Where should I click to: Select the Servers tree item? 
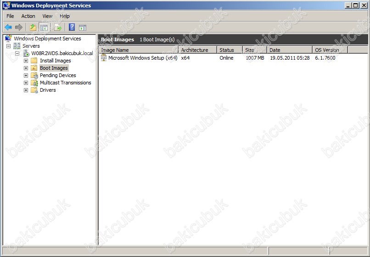(31, 46)
